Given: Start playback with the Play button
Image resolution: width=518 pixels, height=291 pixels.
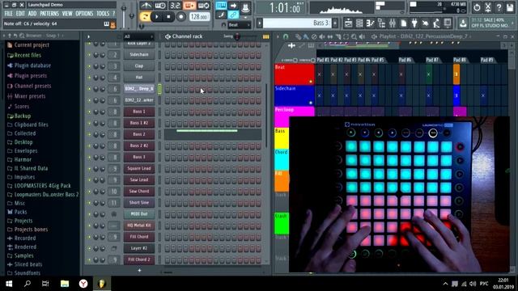Looking at the screenshot, I should 157,16.
